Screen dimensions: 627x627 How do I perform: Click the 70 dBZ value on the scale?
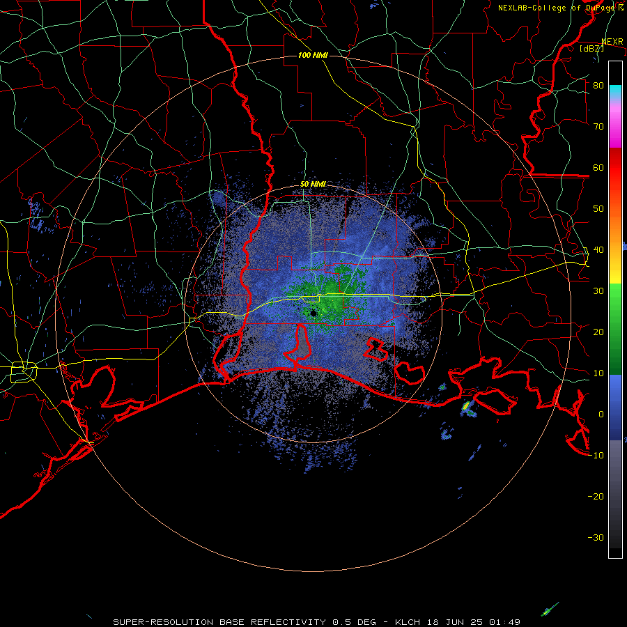(x=598, y=127)
